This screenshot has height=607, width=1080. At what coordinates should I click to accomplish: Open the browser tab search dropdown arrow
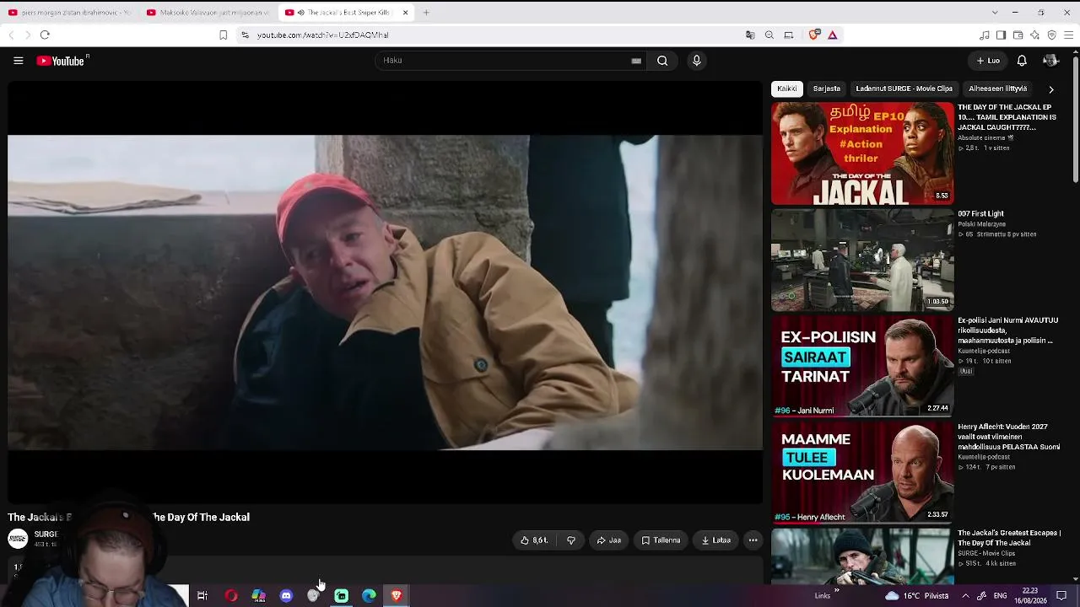pos(995,13)
